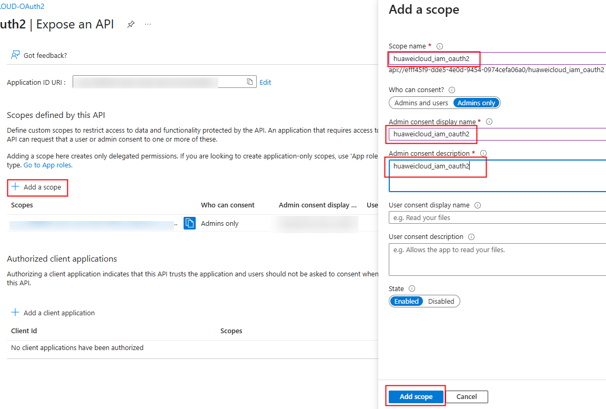
Task: Focus the Admin consent display name field
Action: click(498, 134)
